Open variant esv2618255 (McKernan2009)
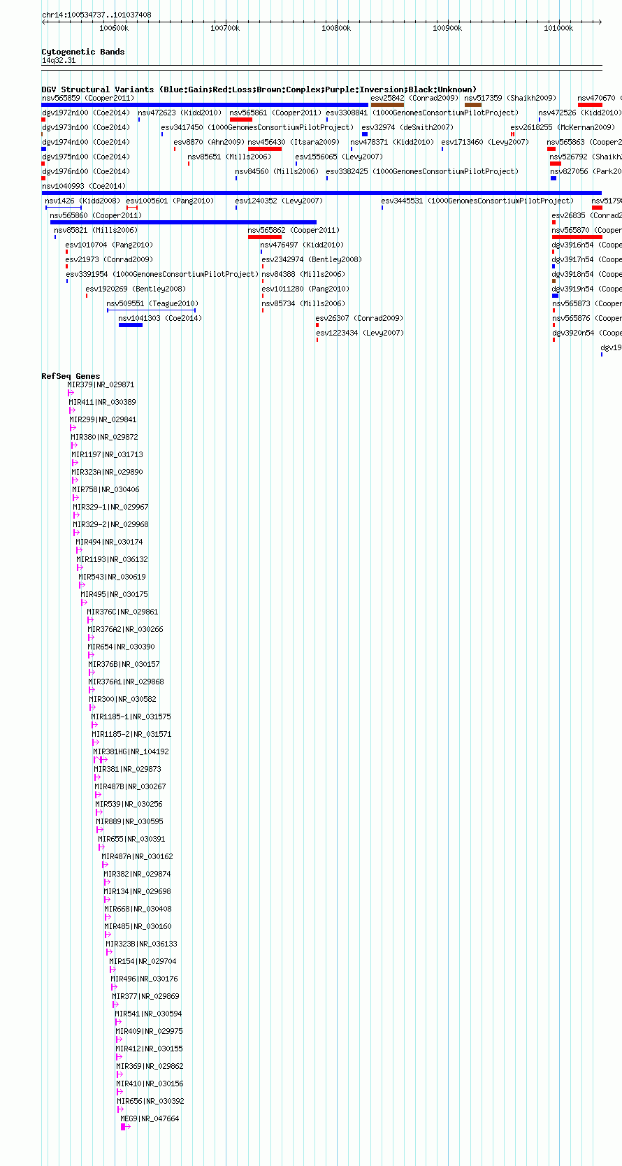Image resolution: width=622 pixels, height=1166 pixels. click(563, 127)
